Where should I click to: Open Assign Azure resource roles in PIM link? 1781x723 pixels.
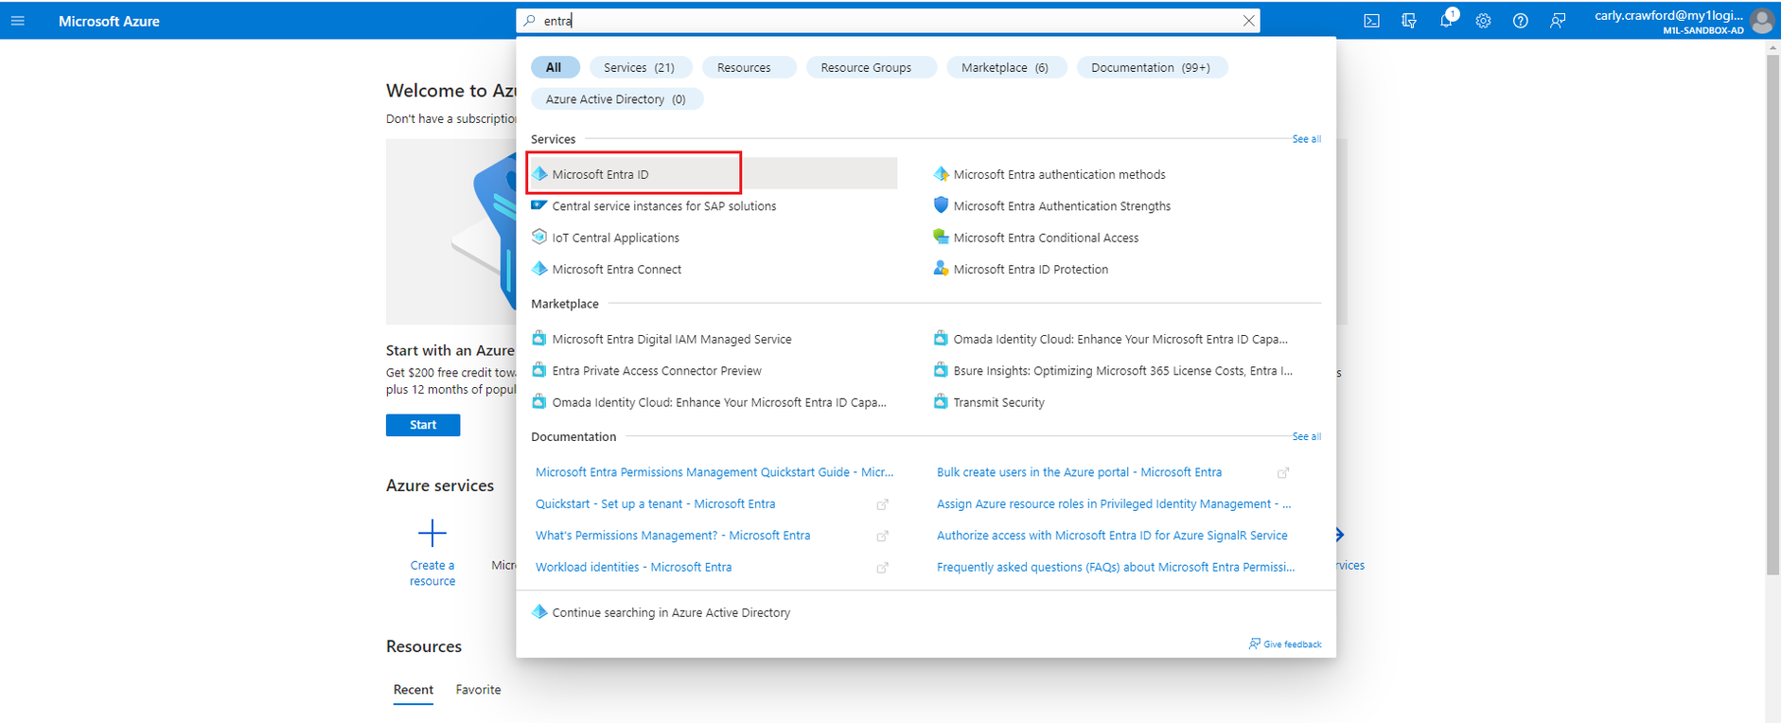pyautogui.click(x=1114, y=504)
